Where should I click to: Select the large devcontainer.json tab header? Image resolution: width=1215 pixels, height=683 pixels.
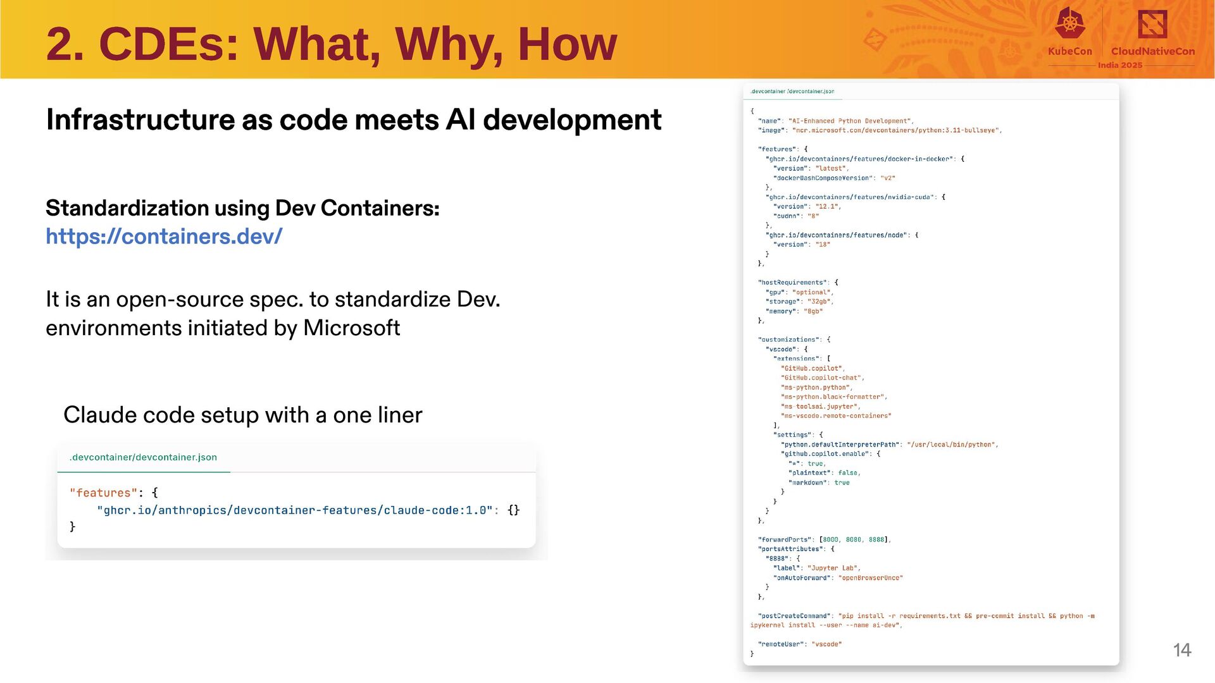tap(792, 92)
